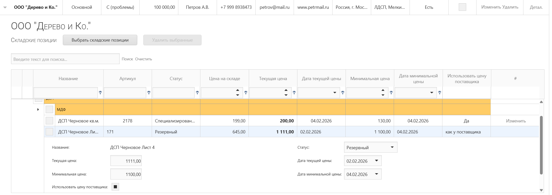Click filter icon for Название column
The height and width of the screenshot is (195, 552).
[x=100, y=93]
